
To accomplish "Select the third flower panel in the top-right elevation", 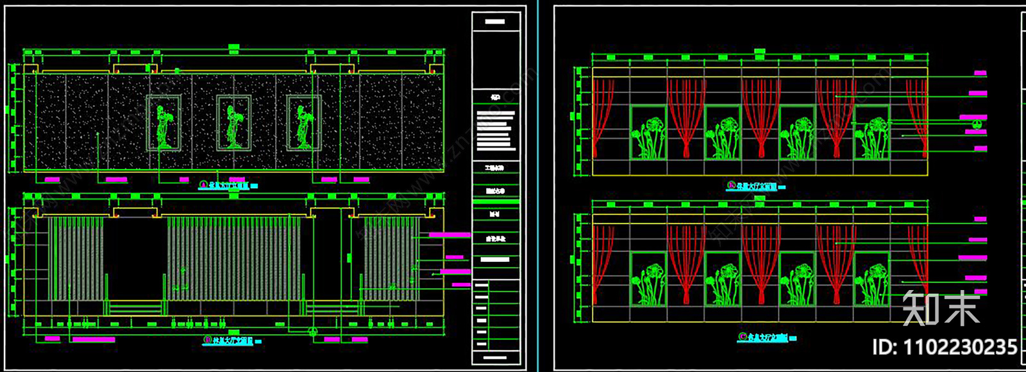I will click(x=797, y=132).
